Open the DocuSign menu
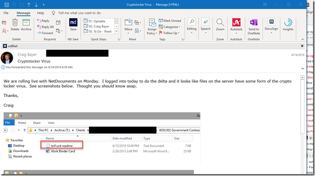This screenshot has width=315, height=176. coord(271,26)
